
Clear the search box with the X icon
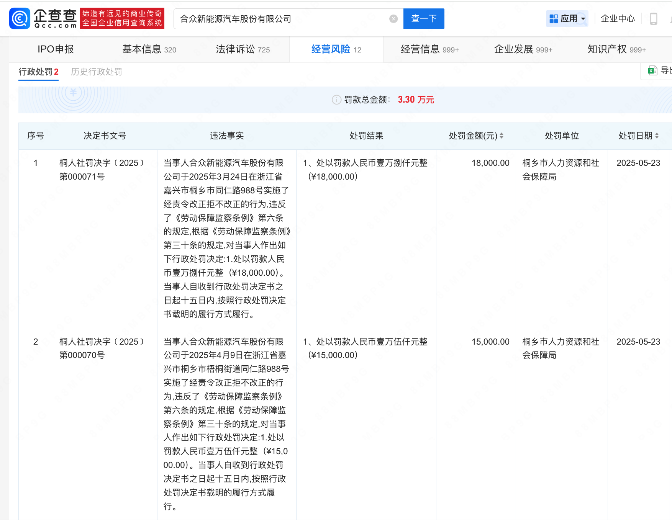[x=393, y=19]
